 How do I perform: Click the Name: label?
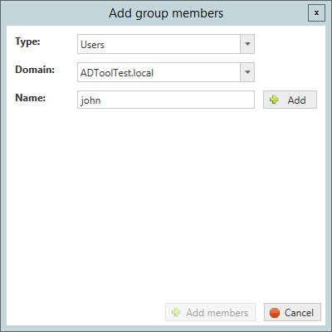(30, 98)
